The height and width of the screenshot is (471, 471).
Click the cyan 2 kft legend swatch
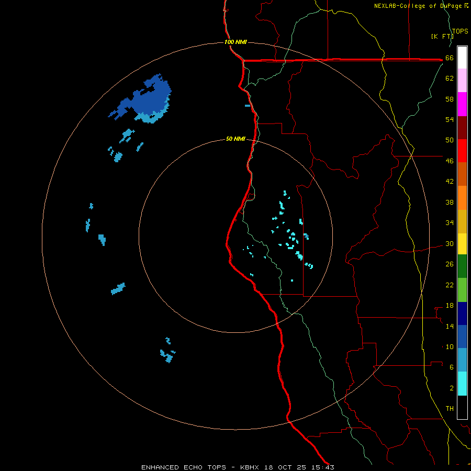[462, 384]
